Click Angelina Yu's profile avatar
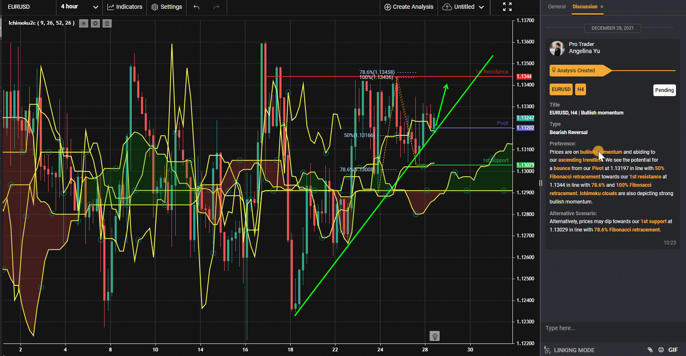 [557, 48]
